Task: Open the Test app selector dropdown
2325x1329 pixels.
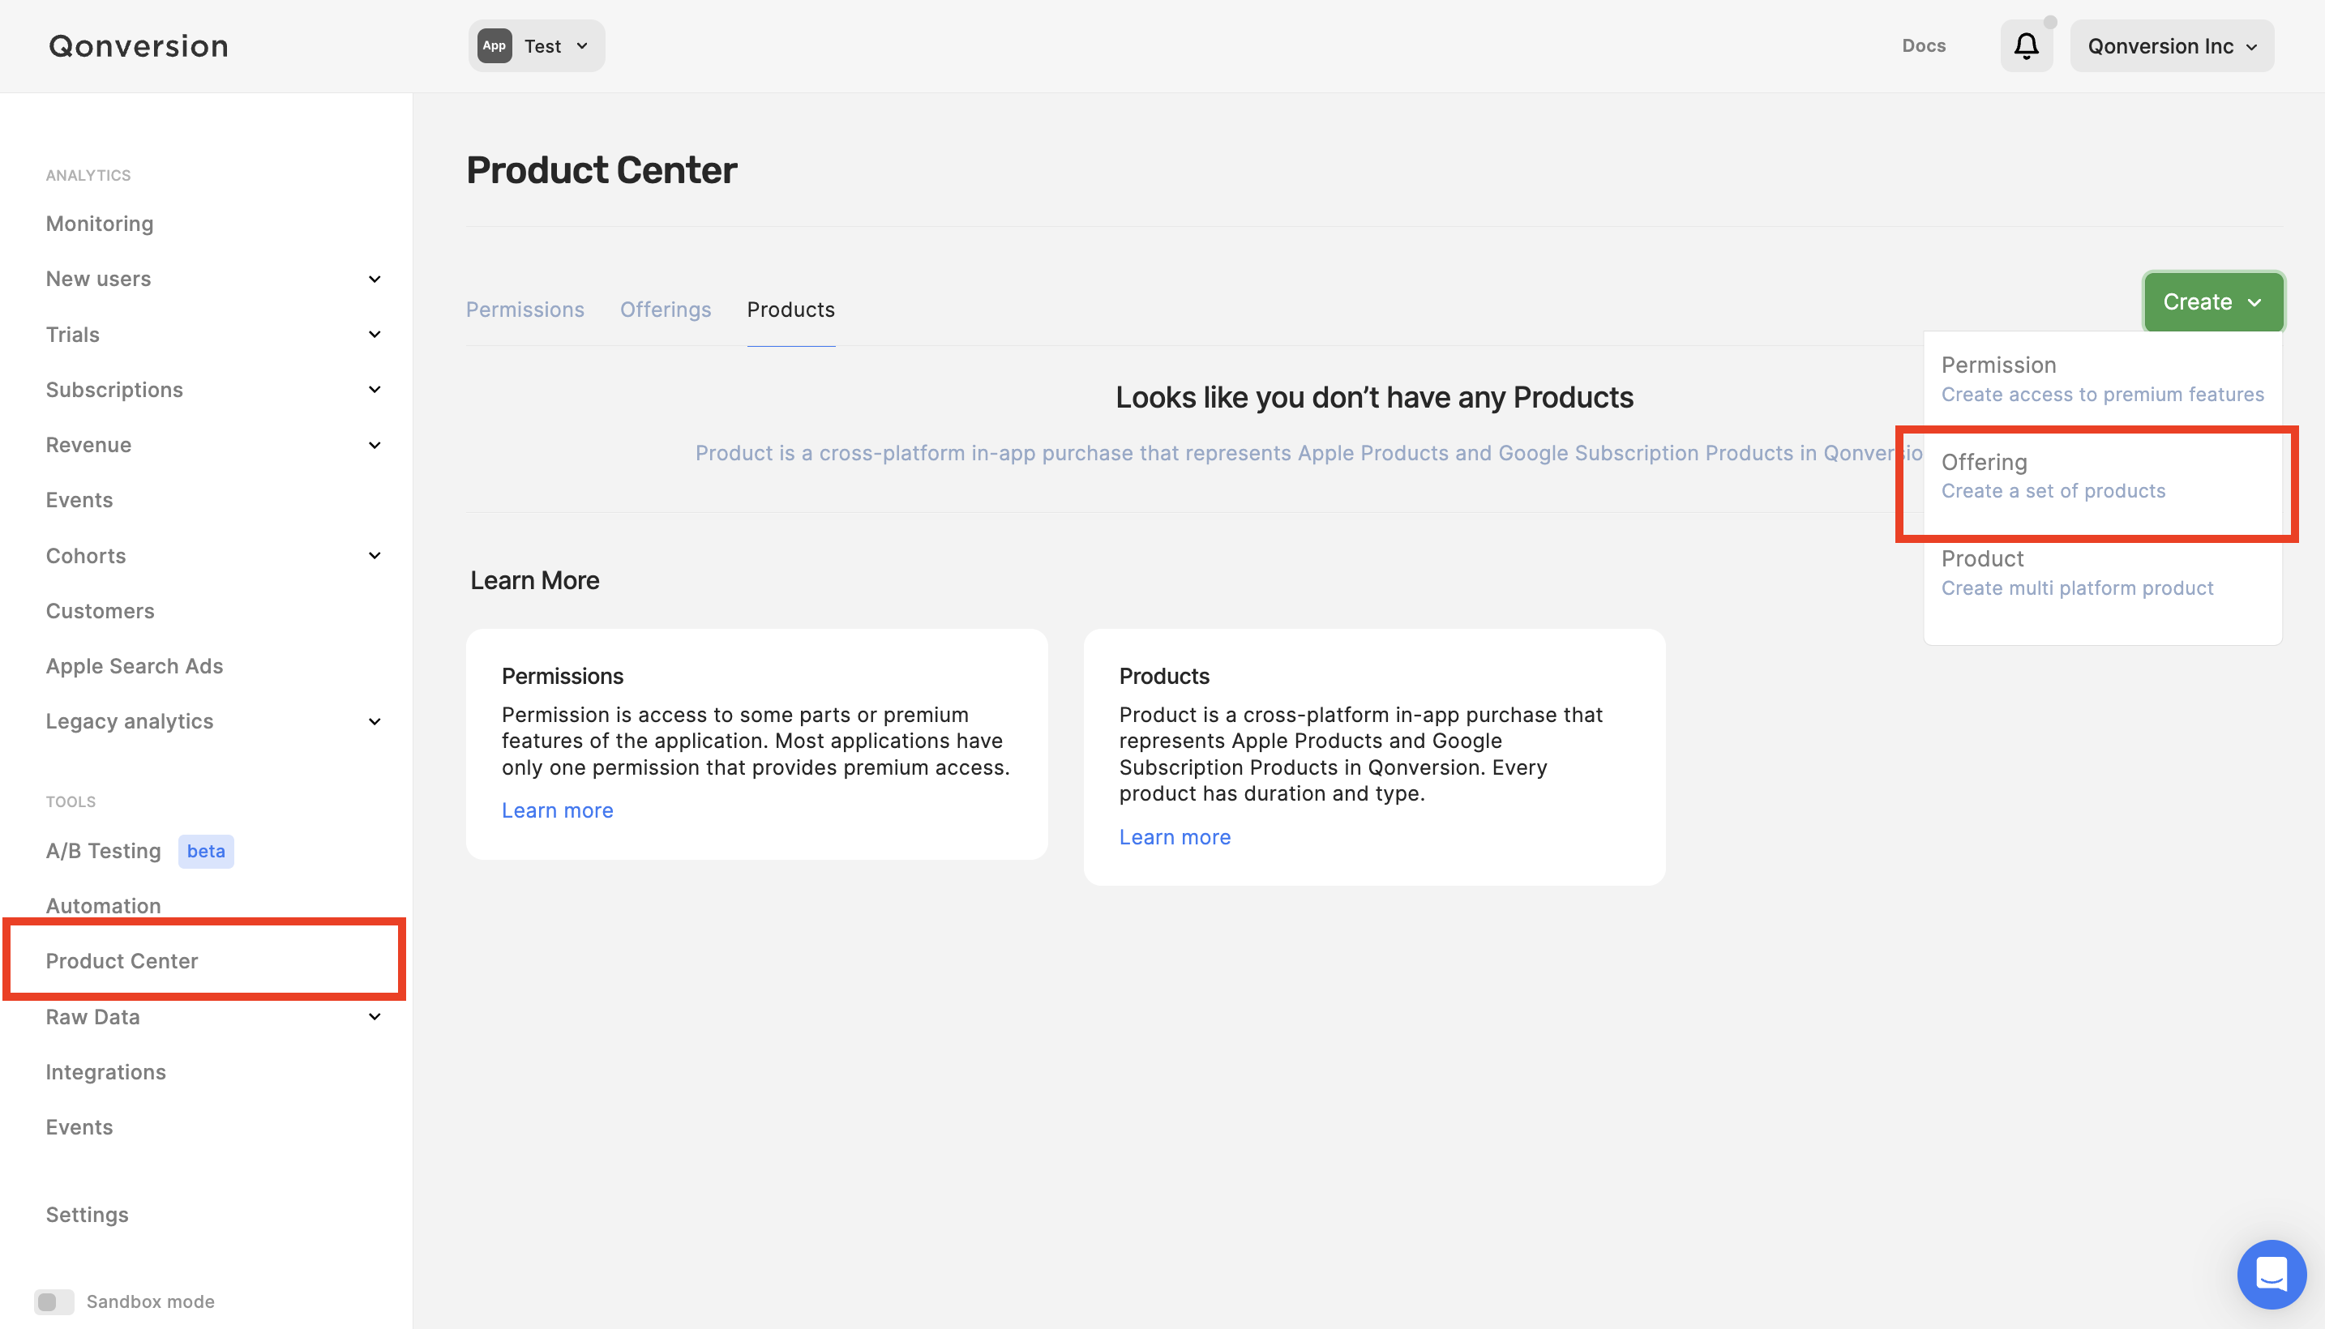Action: [x=537, y=45]
